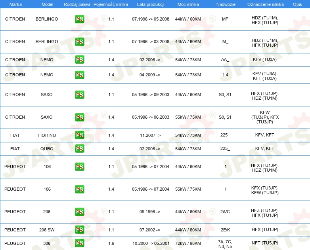This screenshot has width=310, height=250.
Task: Click the 11.2007 -> production date
Action: 150,135
